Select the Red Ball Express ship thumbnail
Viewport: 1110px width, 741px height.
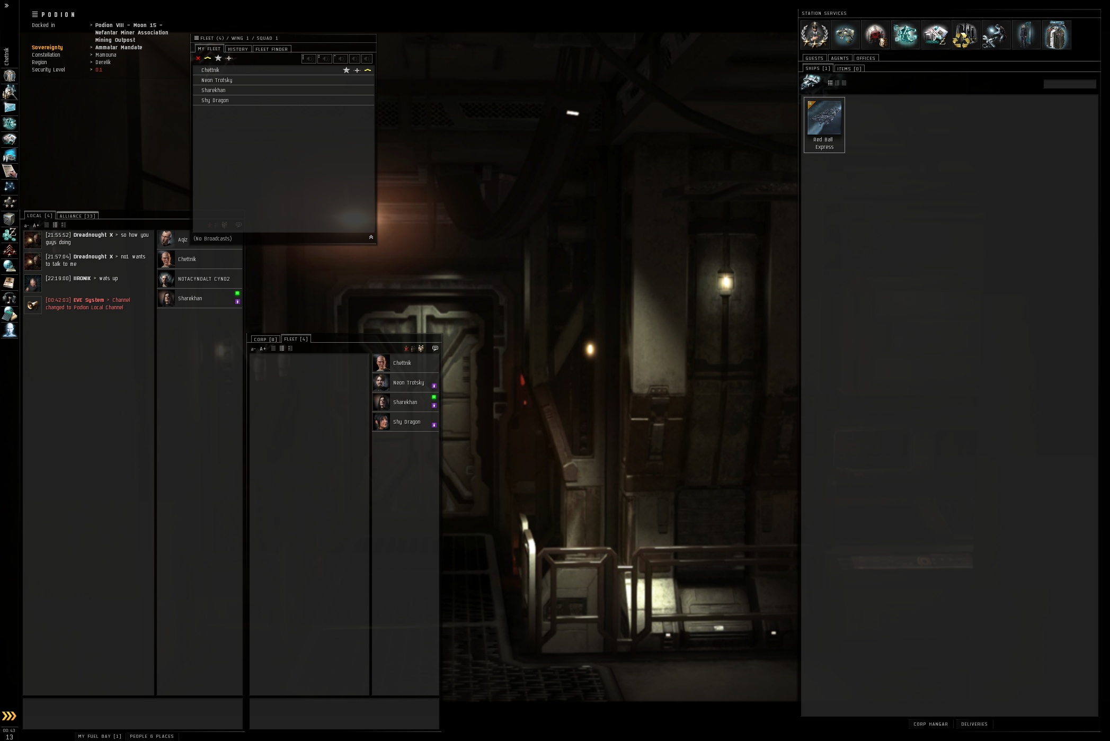824,118
